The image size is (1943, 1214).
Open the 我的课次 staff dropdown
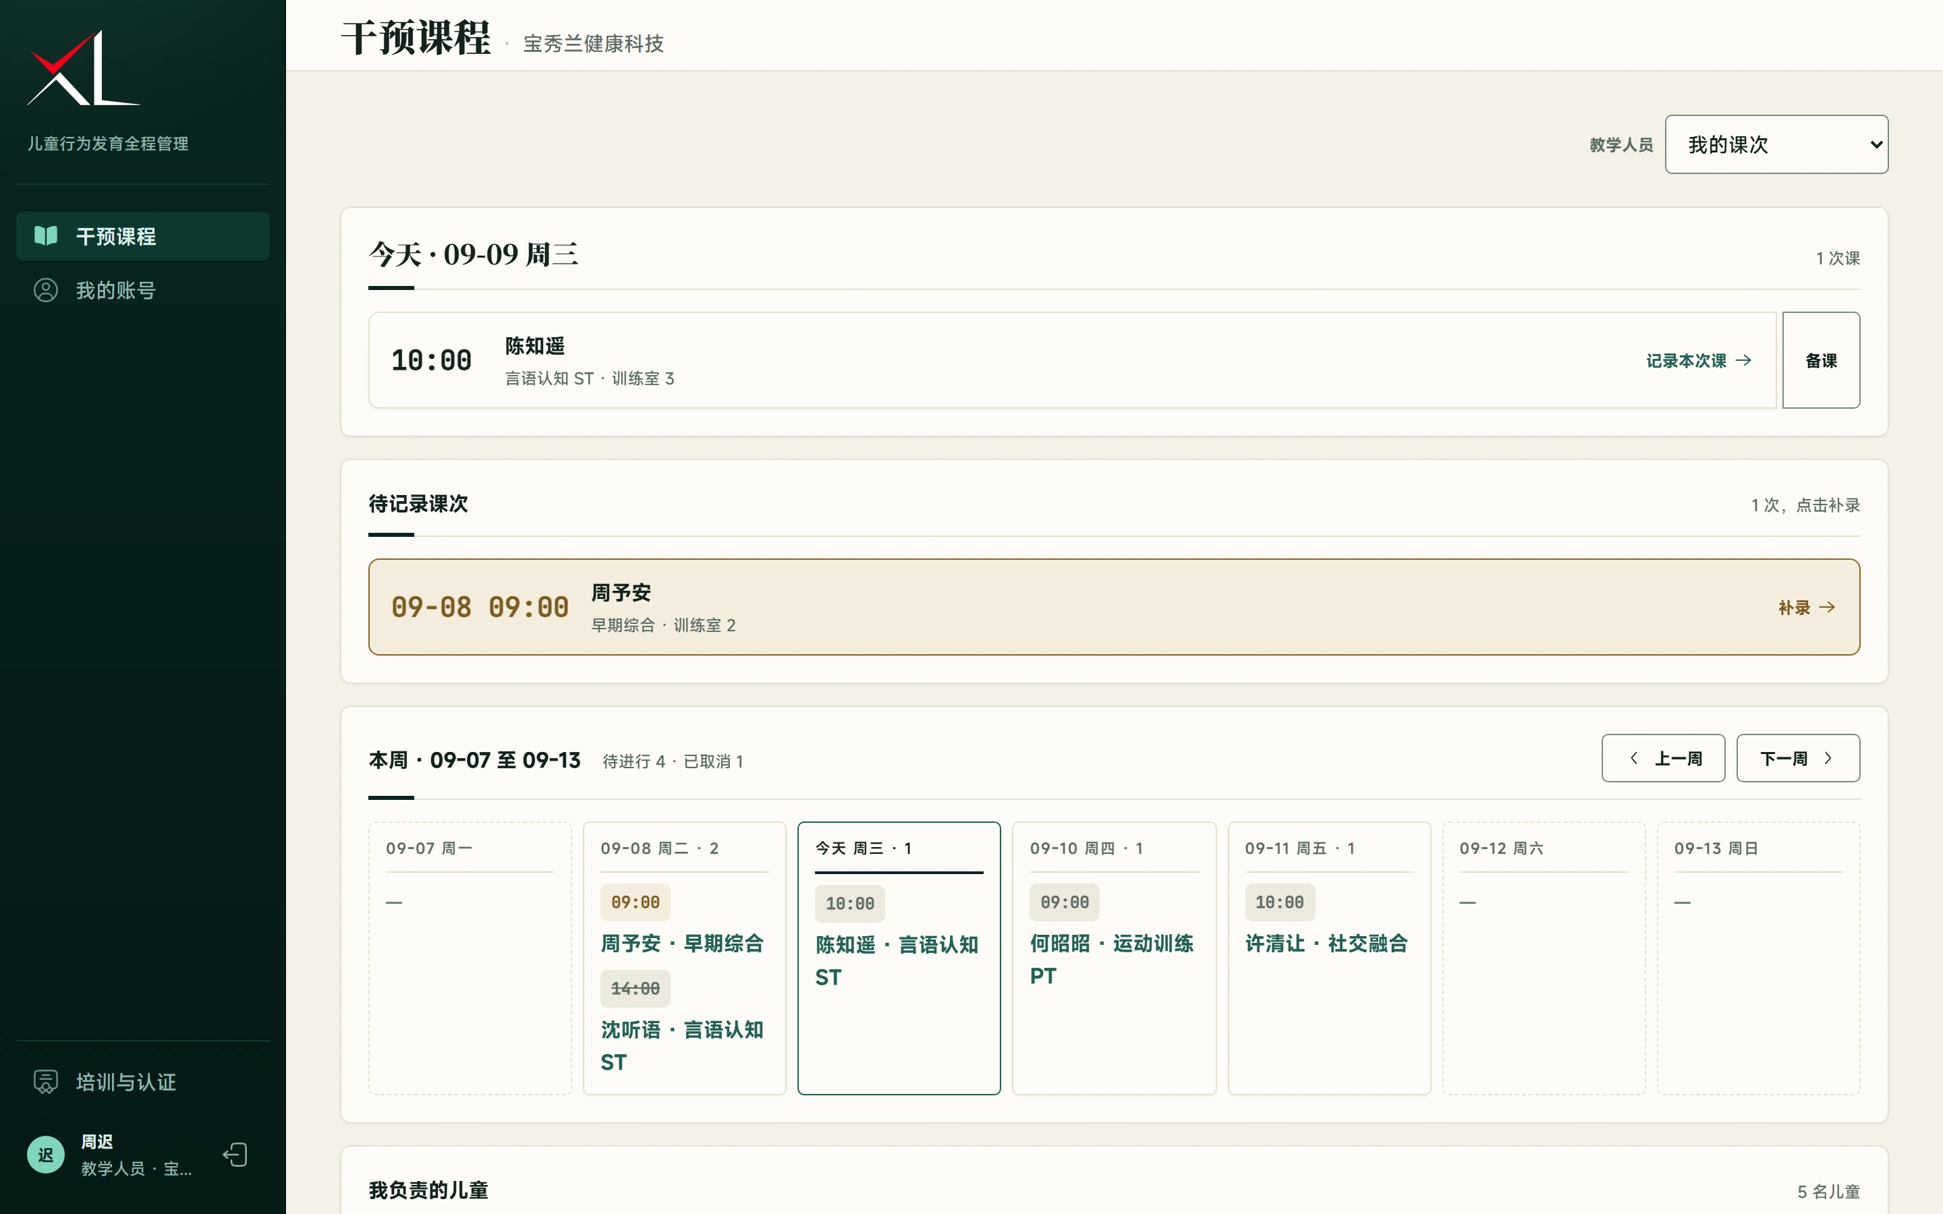tap(1776, 144)
